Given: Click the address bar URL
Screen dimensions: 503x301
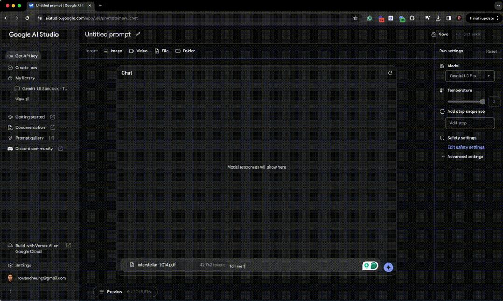Looking at the screenshot, I should [x=91, y=18].
